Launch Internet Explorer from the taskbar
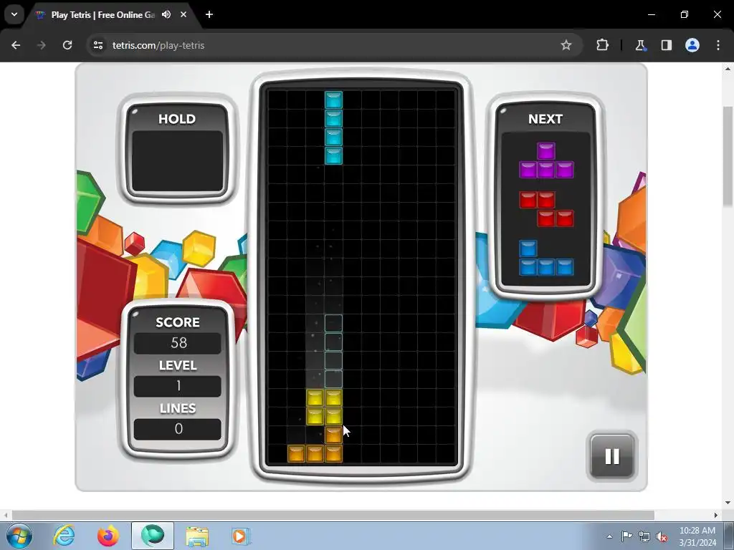The image size is (734, 550). pyautogui.click(x=64, y=536)
